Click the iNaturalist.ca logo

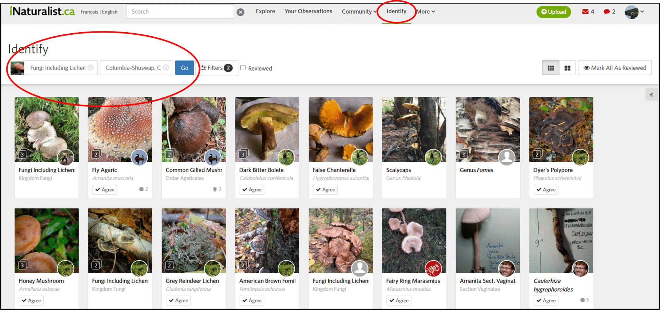pyautogui.click(x=42, y=11)
